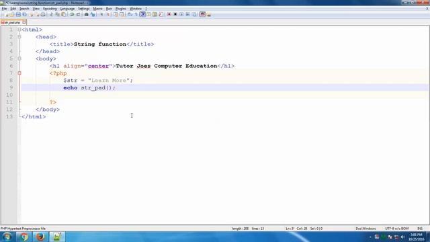Toggle Synchronize Vertical Scrolling

coord(116,14)
